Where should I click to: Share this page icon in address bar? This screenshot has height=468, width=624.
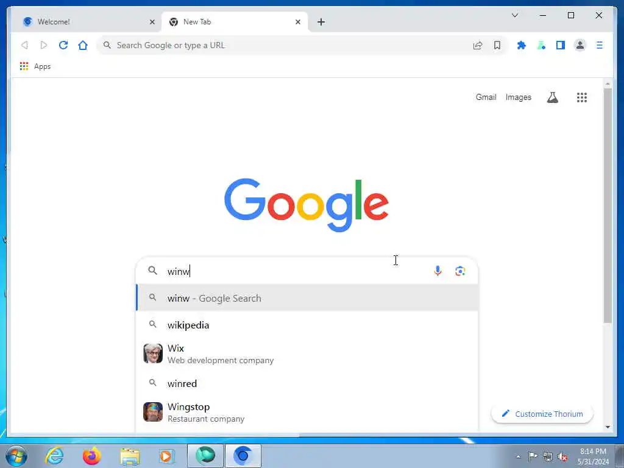pyautogui.click(x=478, y=45)
